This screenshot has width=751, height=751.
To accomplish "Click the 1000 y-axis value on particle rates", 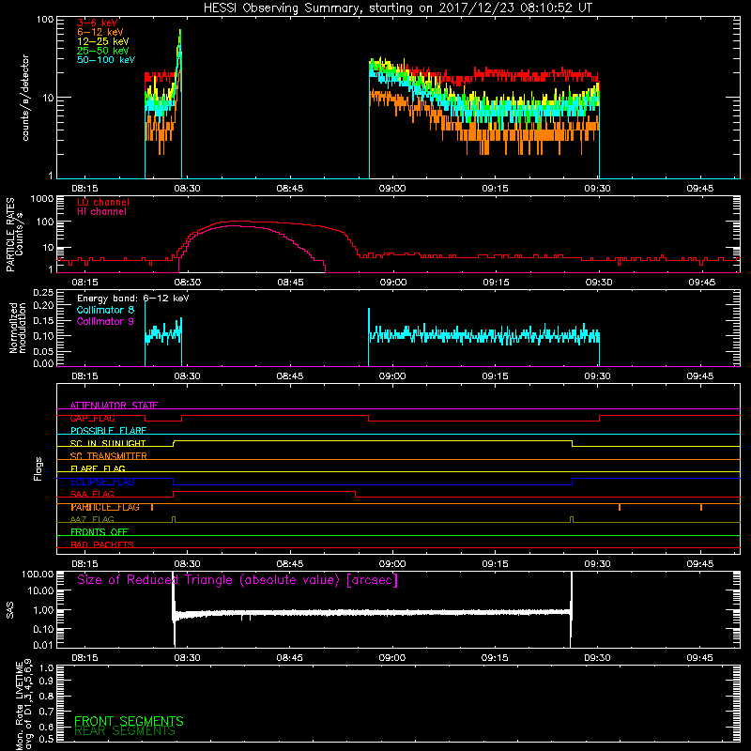I will tap(42, 199).
